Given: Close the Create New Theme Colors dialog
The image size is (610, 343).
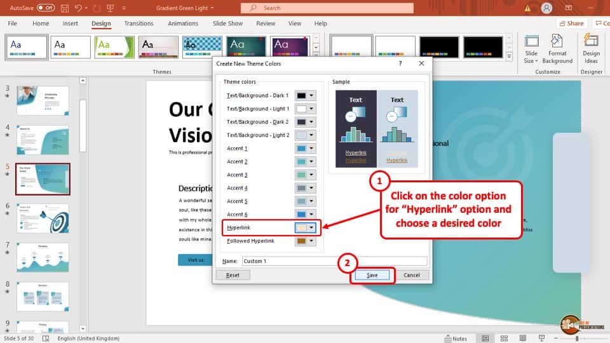Looking at the screenshot, I should coord(421,64).
